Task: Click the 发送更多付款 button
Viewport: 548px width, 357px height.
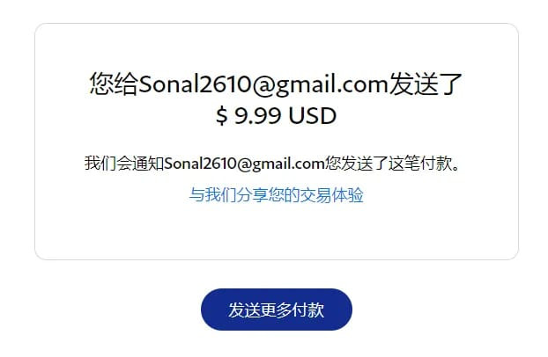Action: pos(277,310)
